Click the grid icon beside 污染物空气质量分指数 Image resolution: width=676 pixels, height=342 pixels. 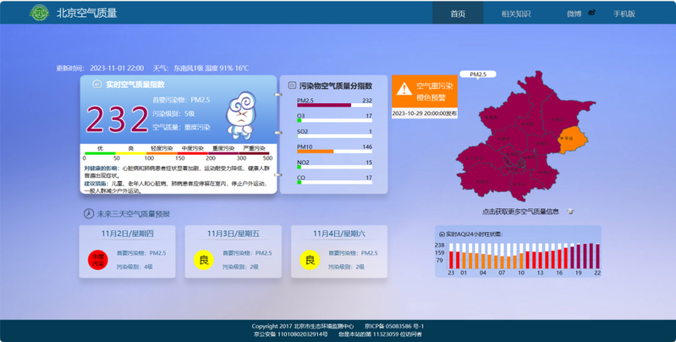click(292, 85)
